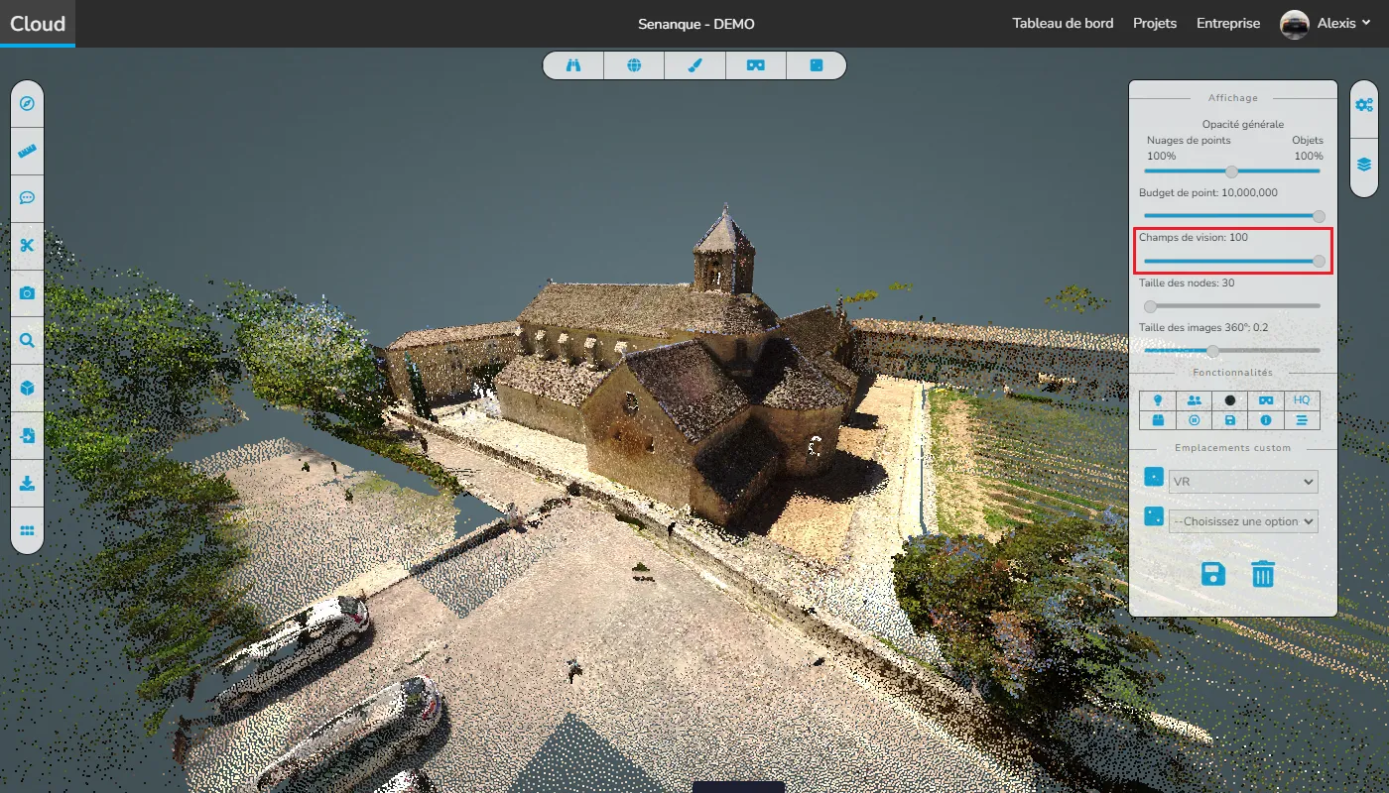
Task: Open the VR location dropdown
Action: 1243,482
